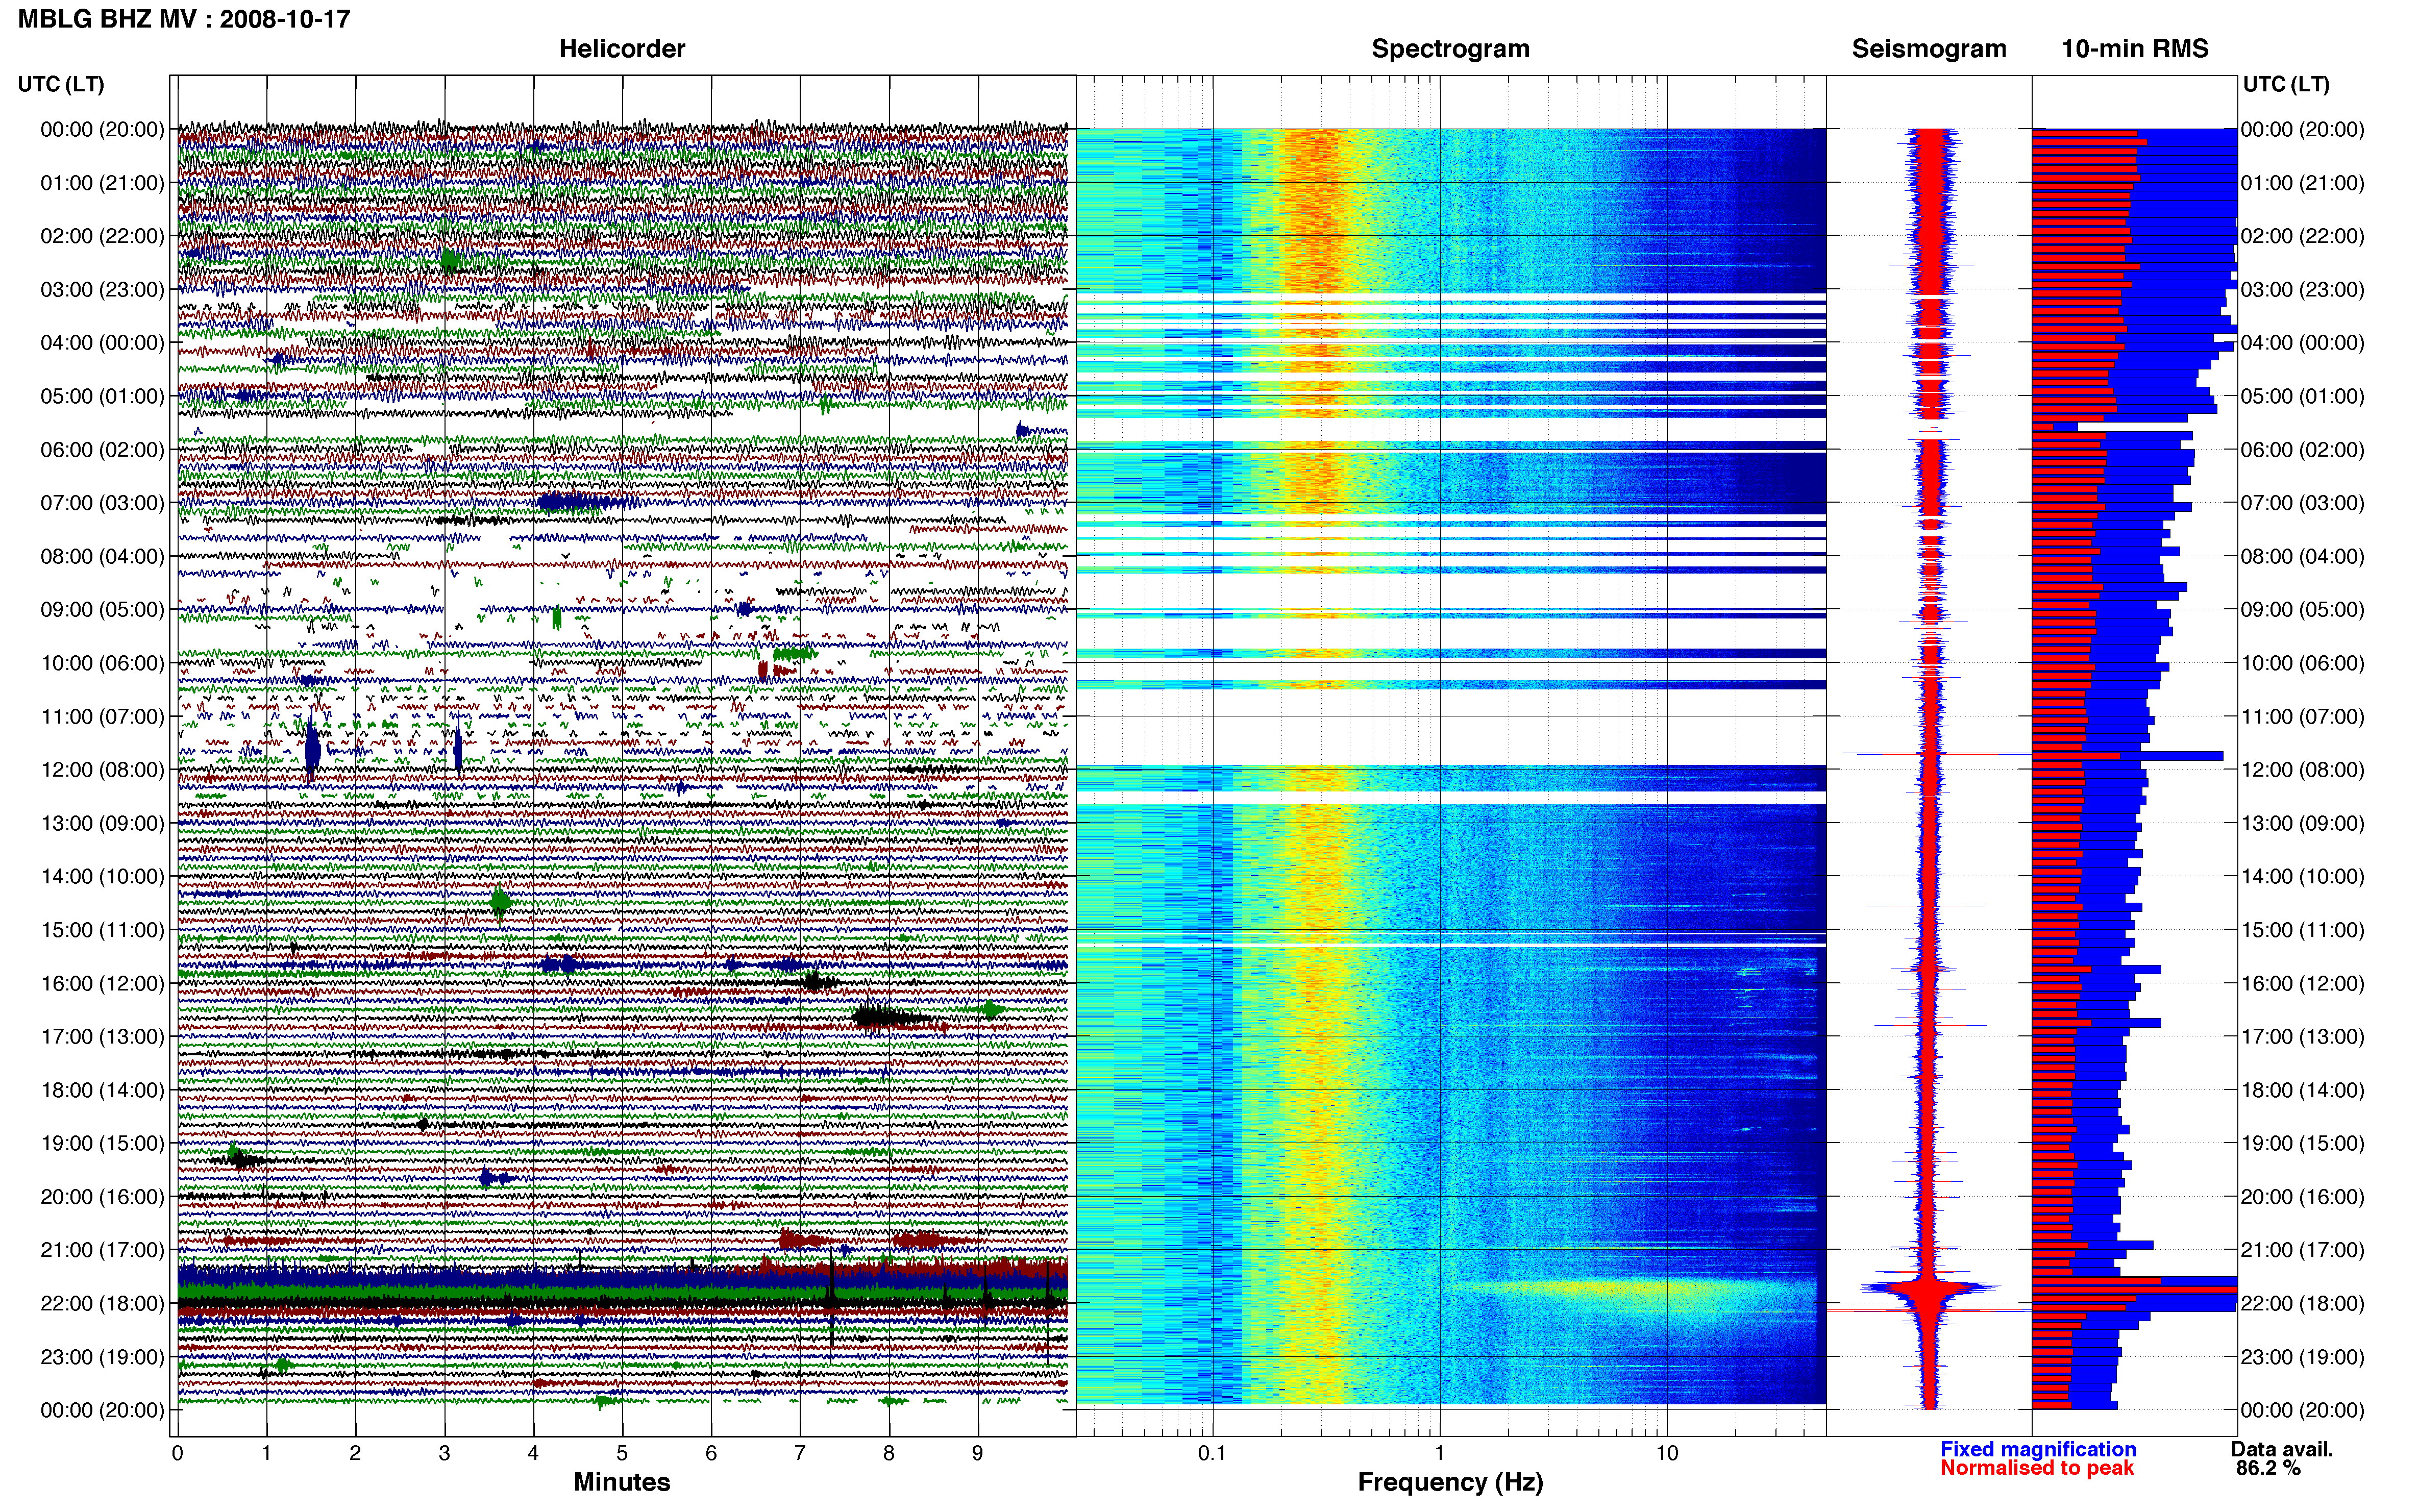This screenshot has width=2419, height=1512.
Task: Click the right '04:00 (00:00)' time label
Action: [x=2302, y=342]
